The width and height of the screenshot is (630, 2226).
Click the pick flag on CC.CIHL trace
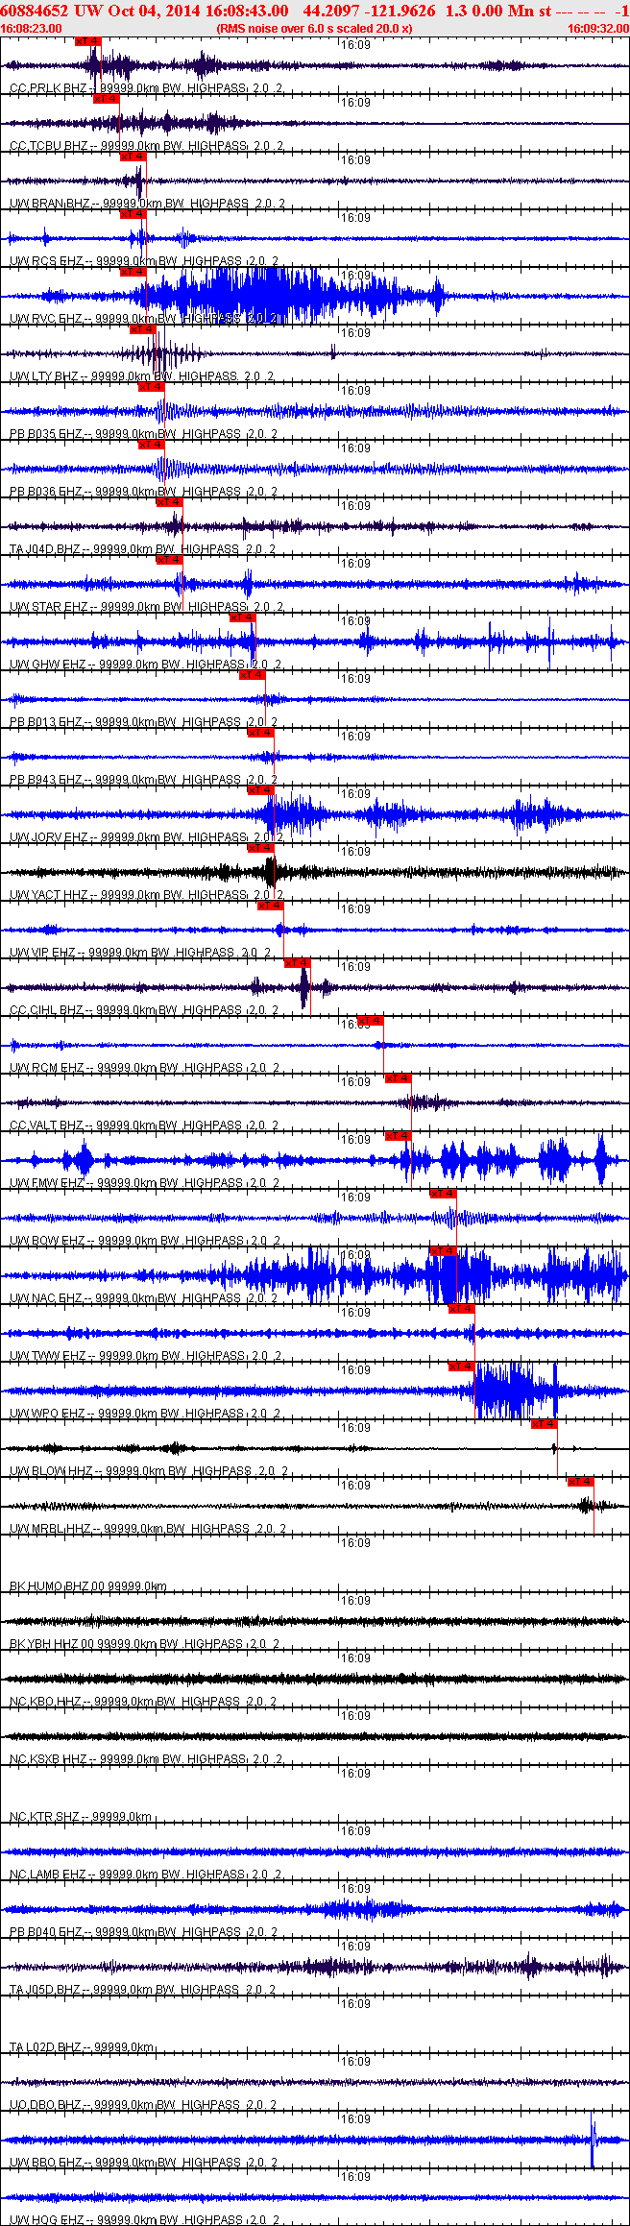coord(297,963)
